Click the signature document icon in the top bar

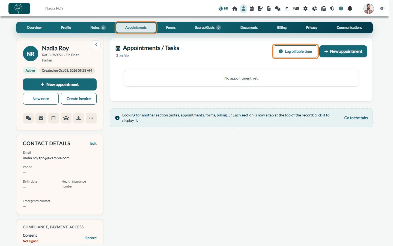coord(260,8)
